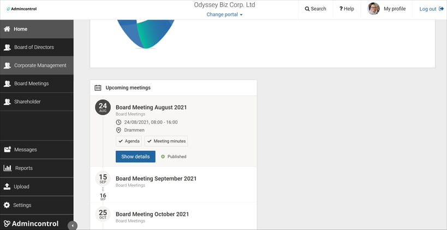Click the Corporate Management people icon
447x230 pixels.
[x=7, y=66]
